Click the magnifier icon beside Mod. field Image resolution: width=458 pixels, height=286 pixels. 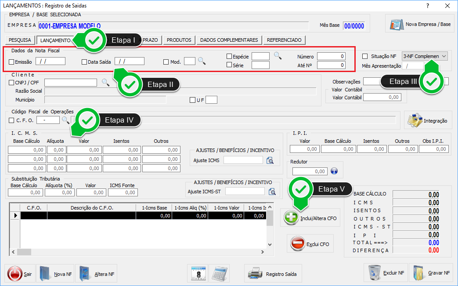pos(202,62)
